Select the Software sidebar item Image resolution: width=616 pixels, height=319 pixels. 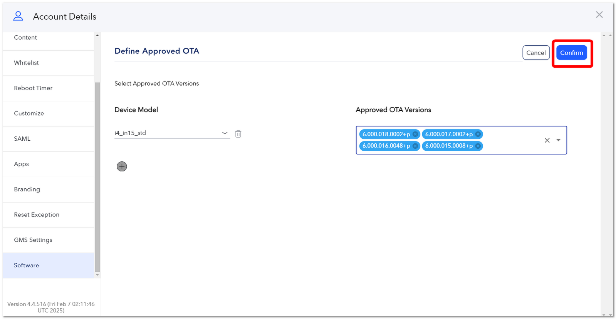[48, 266]
